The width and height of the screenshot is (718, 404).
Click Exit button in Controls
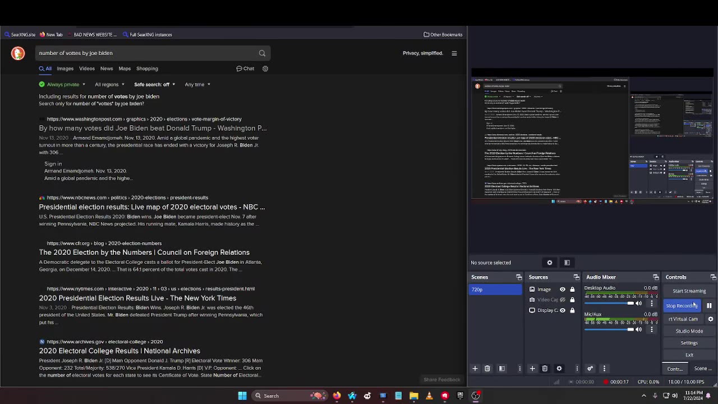tap(689, 355)
